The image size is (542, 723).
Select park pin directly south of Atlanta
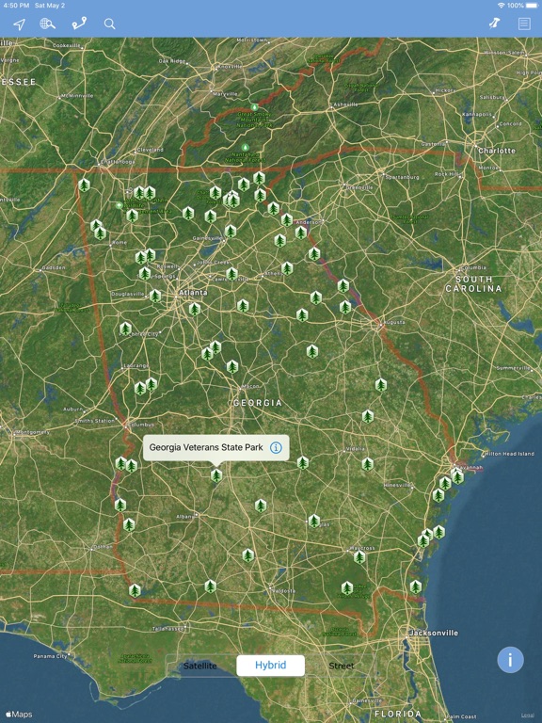(195, 309)
